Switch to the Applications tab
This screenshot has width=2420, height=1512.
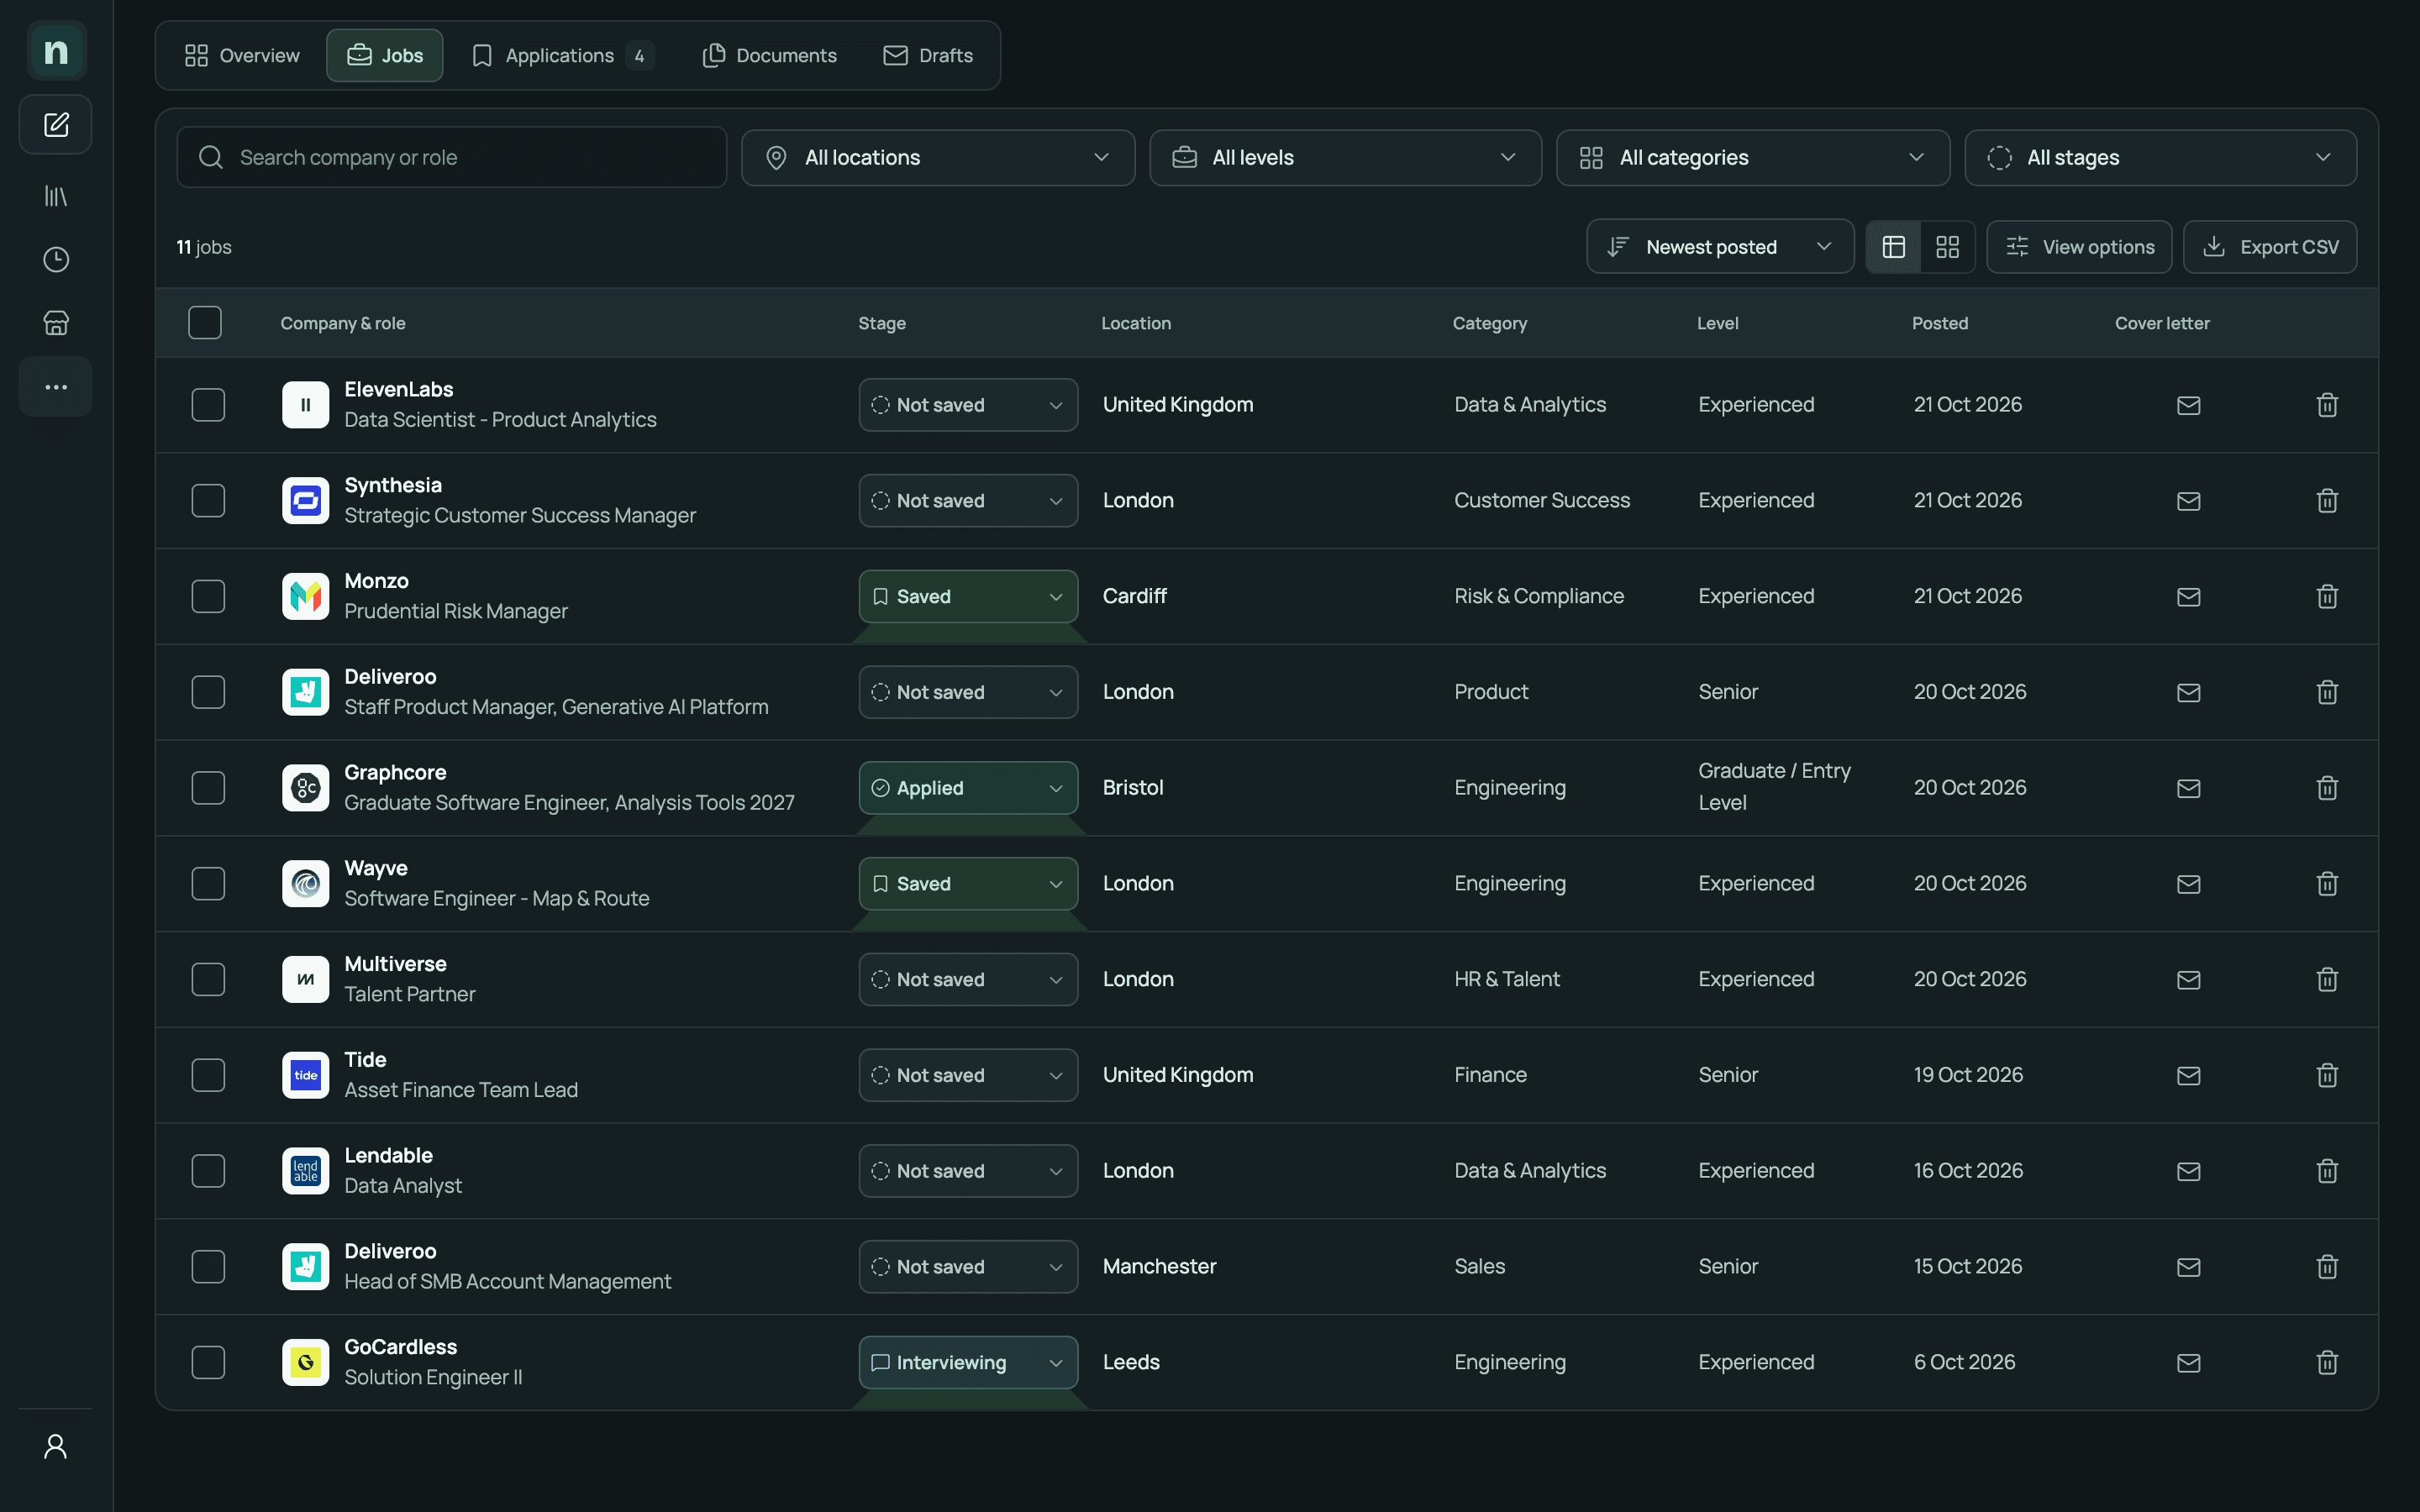click(x=562, y=56)
